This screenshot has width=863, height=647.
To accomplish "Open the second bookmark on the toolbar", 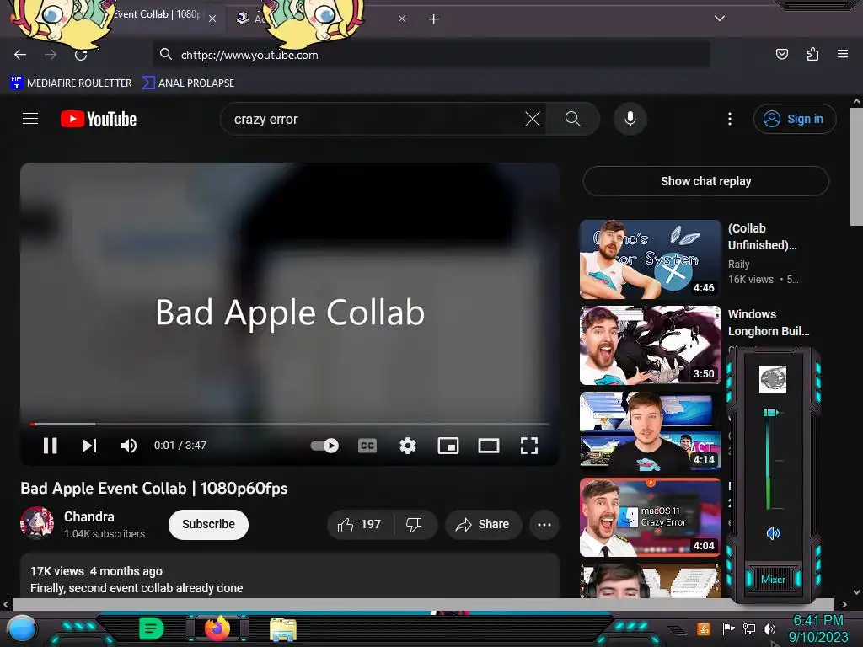I will point(188,83).
